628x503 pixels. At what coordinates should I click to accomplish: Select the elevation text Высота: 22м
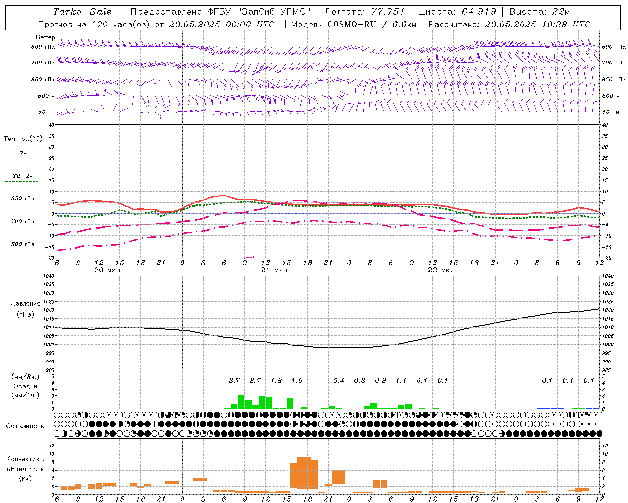point(540,12)
